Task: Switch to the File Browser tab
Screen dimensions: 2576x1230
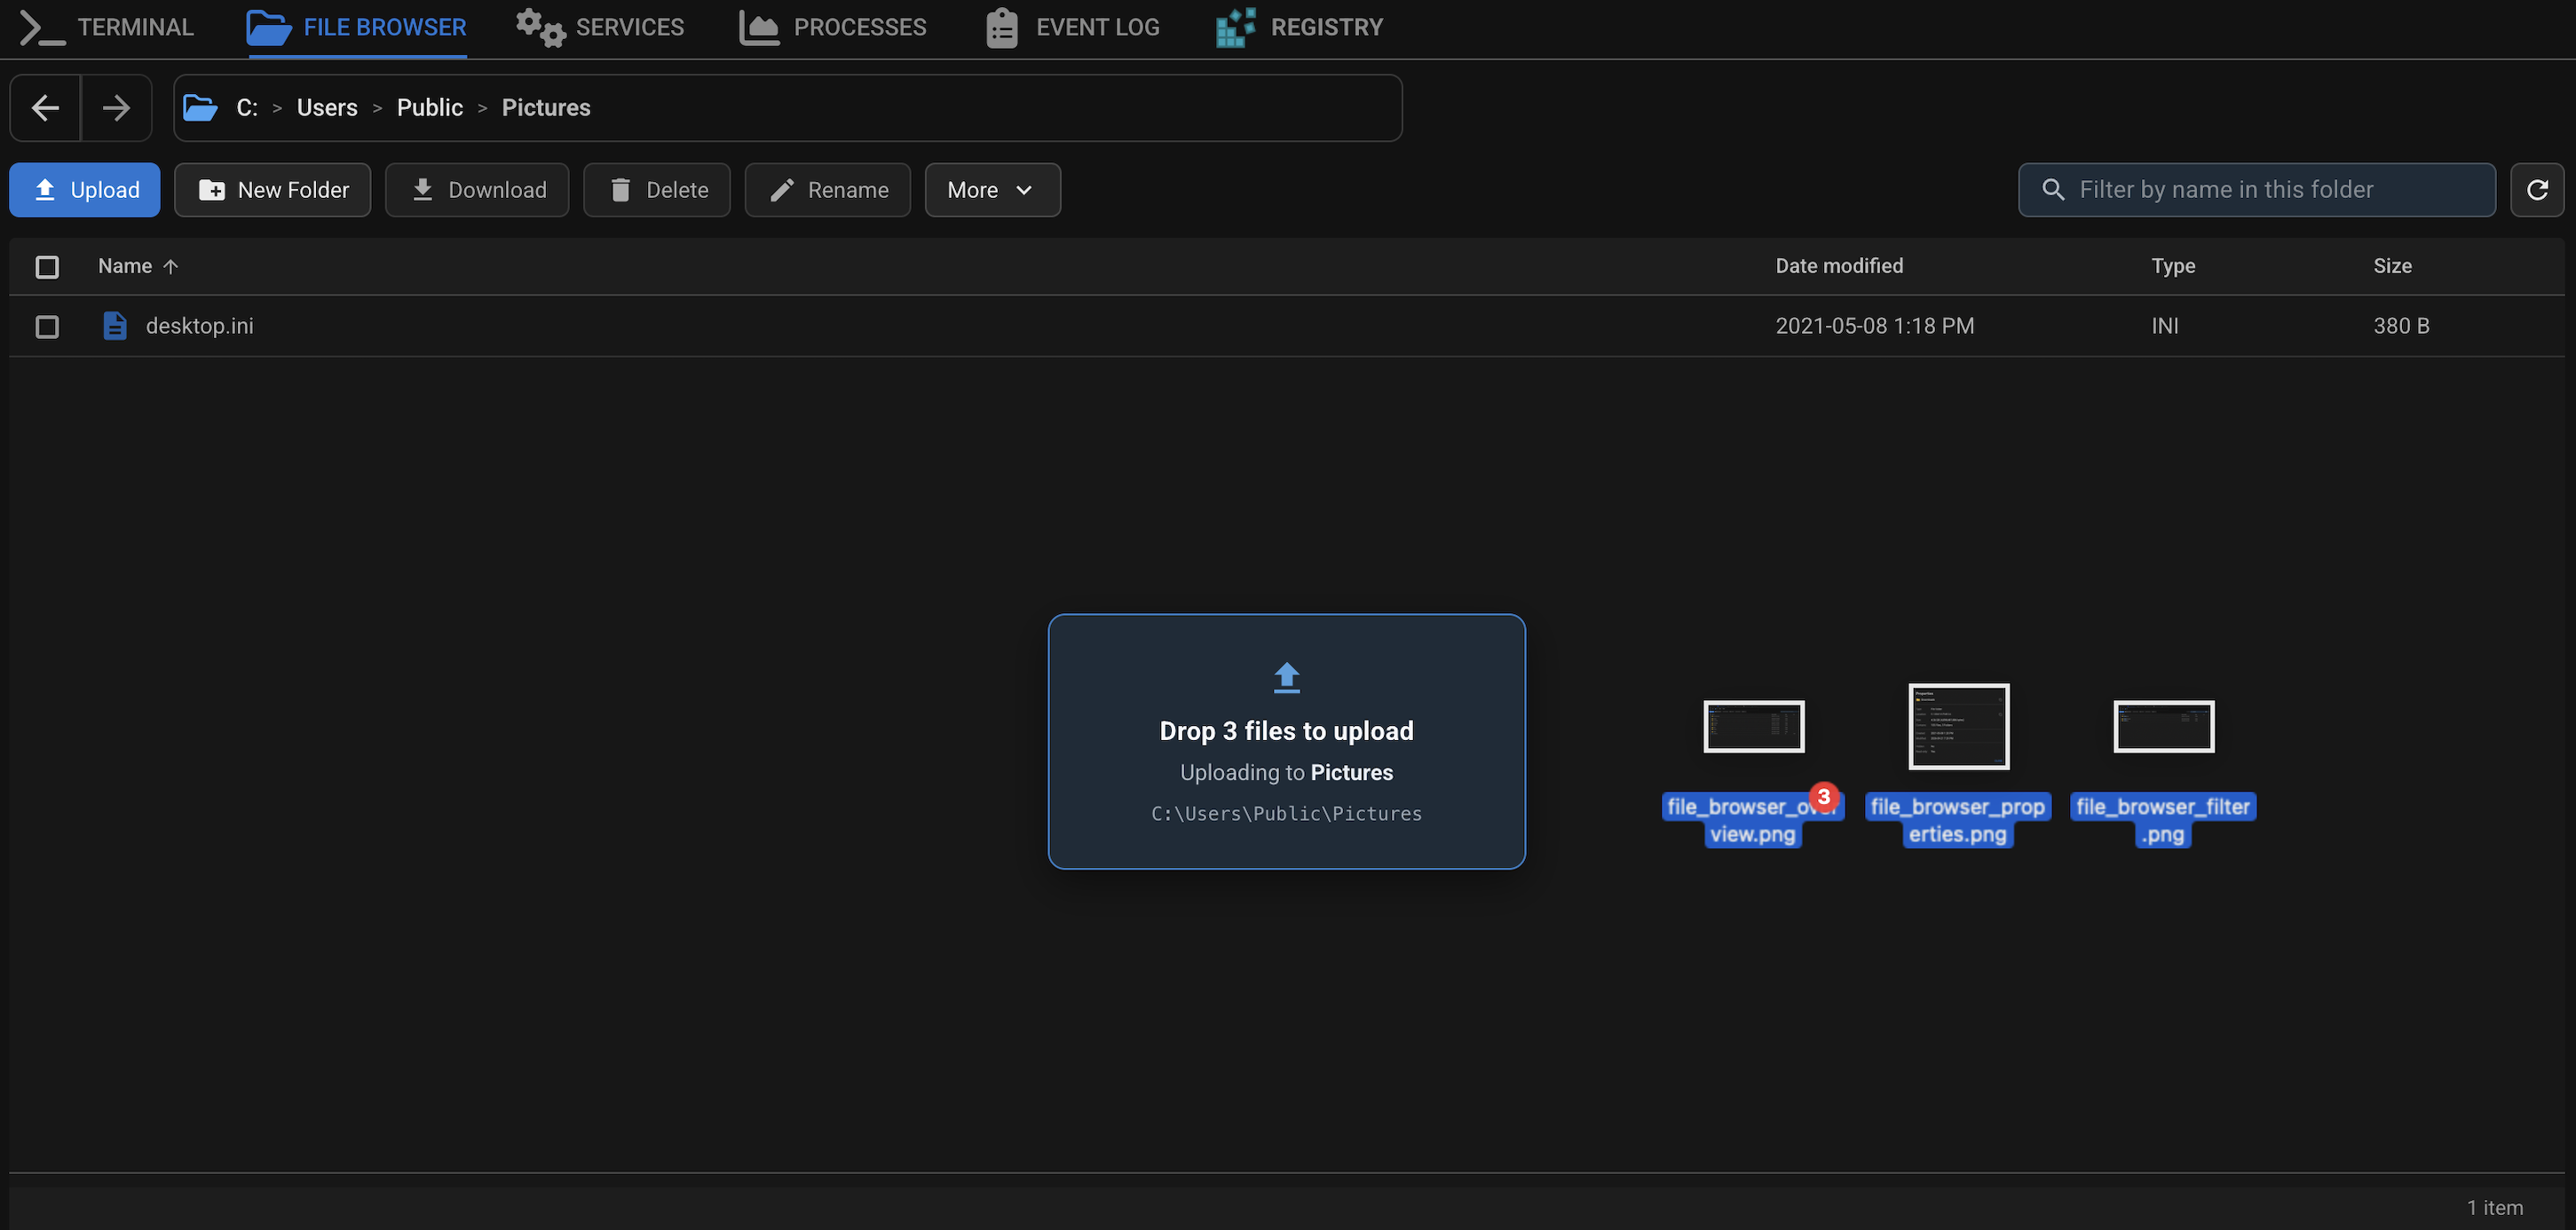Action: click(356, 27)
